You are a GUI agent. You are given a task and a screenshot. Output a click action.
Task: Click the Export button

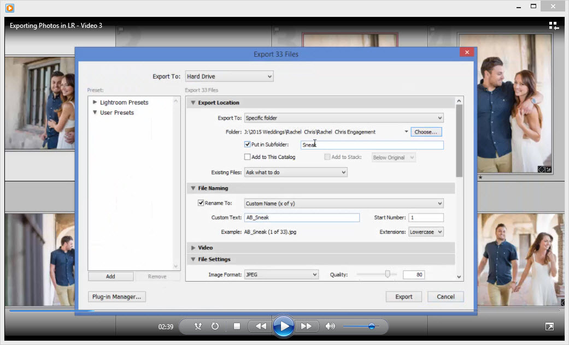coord(403,296)
